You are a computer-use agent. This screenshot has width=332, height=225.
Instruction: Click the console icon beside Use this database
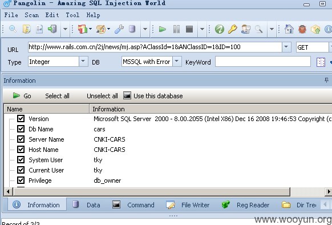click(127, 95)
